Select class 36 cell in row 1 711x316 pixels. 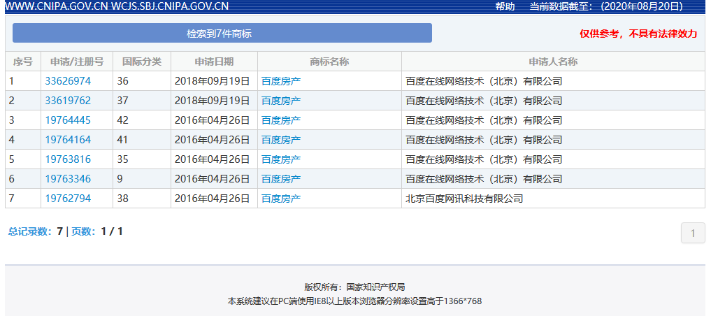click(x=142, y=81)
